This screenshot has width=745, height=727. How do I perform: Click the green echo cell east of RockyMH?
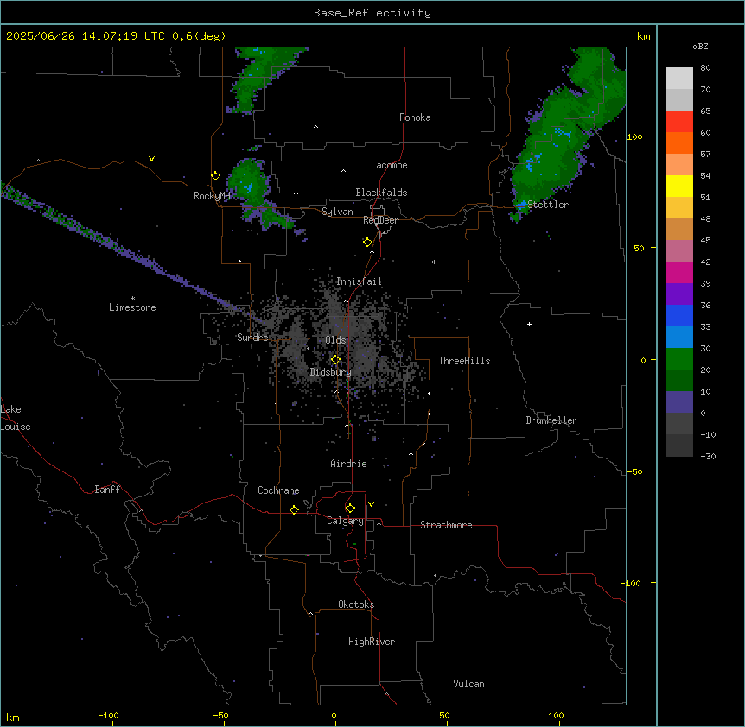250,185
